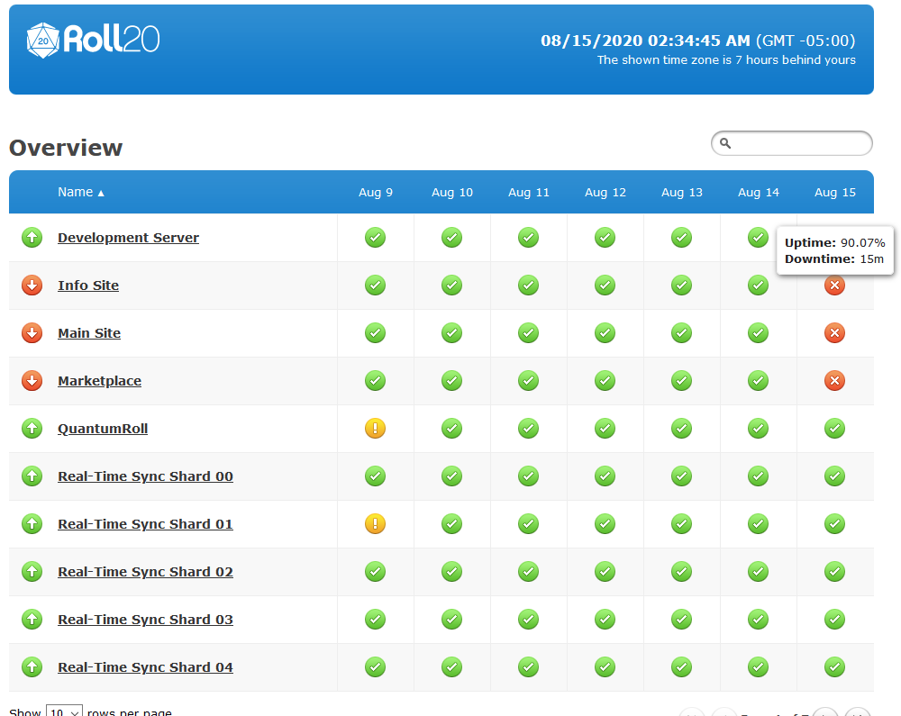The image size is (901, 716).
Task: Click QuantumRoll's green check for Aug 15
Action: coord(834,428)
